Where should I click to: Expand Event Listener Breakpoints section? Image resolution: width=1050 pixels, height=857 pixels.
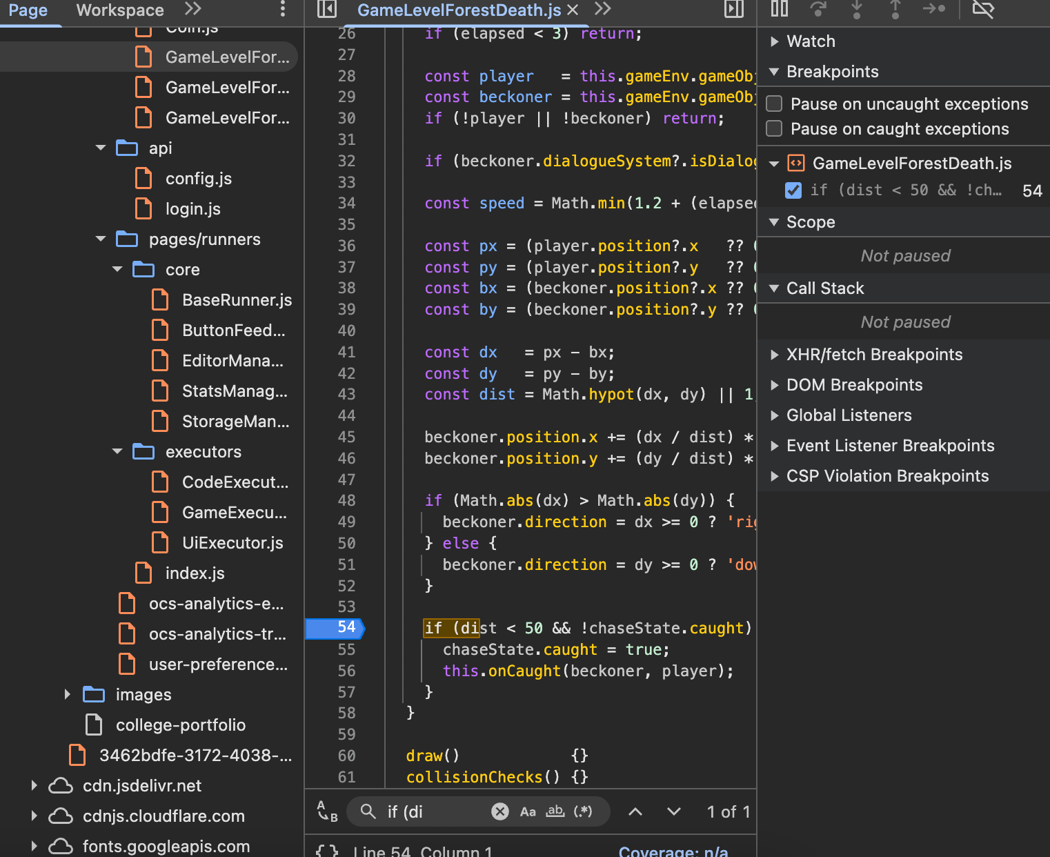(x=775, y=446)
